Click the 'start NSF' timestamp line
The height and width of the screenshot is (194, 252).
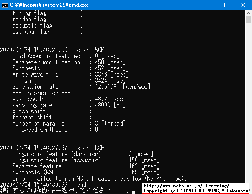tap(52, 148)
